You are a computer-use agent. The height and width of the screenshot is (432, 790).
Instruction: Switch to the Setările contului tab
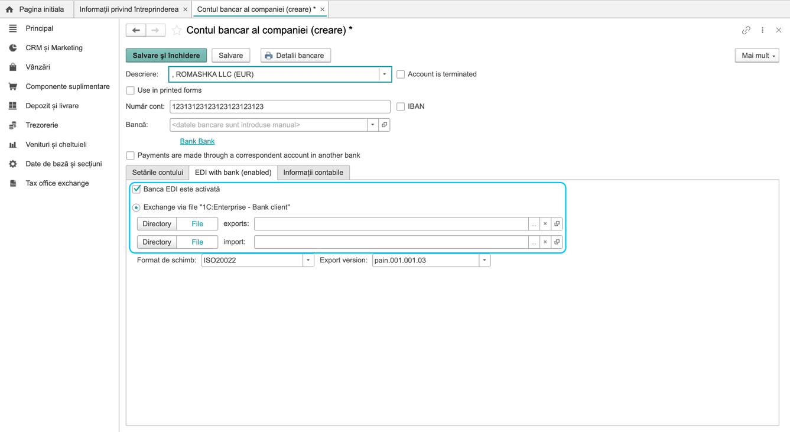click(158, 173)
